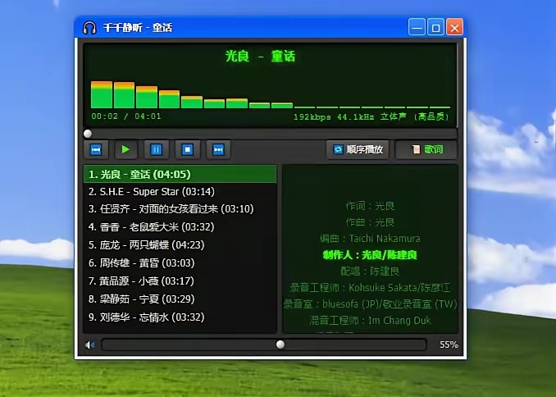Click the spectrum visualizer bars
This screenshot has height=397, width=556.
click(270, 94)
